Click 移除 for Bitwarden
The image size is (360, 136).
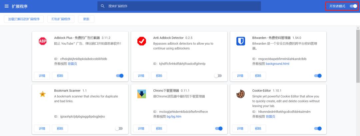pos(258,76)
